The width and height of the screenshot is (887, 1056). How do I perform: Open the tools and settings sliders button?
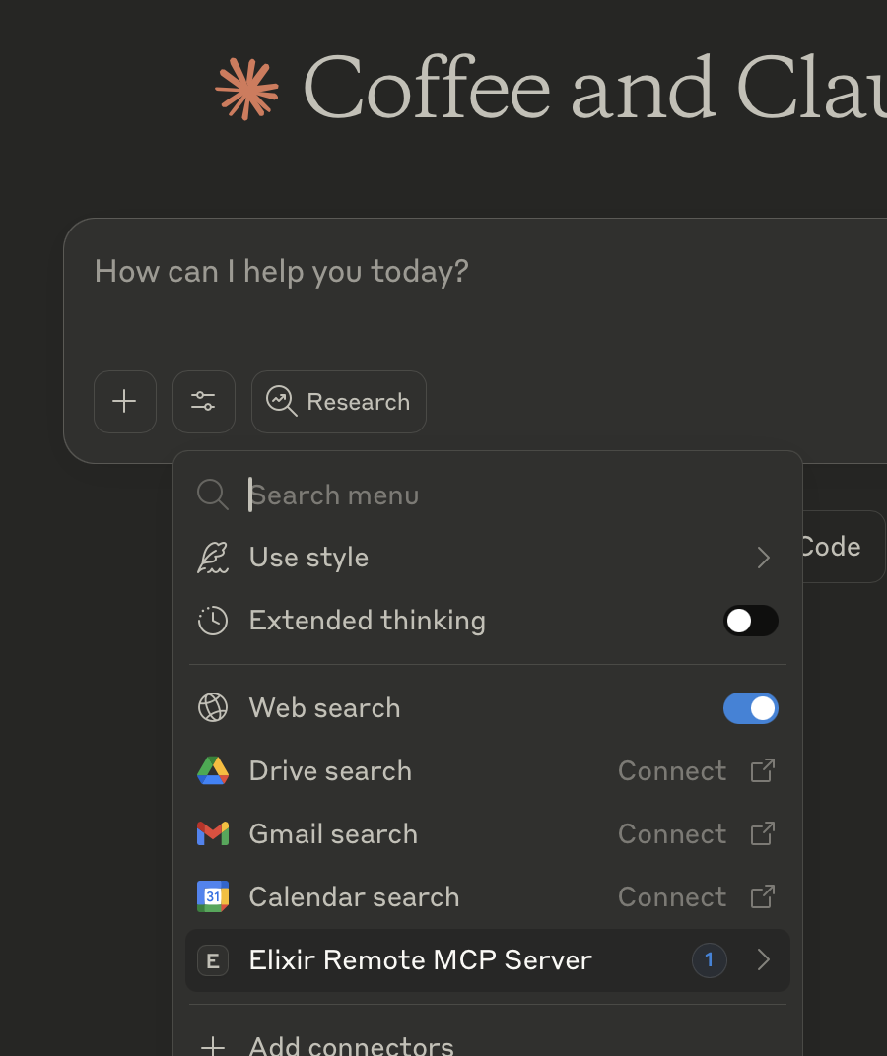204,401
